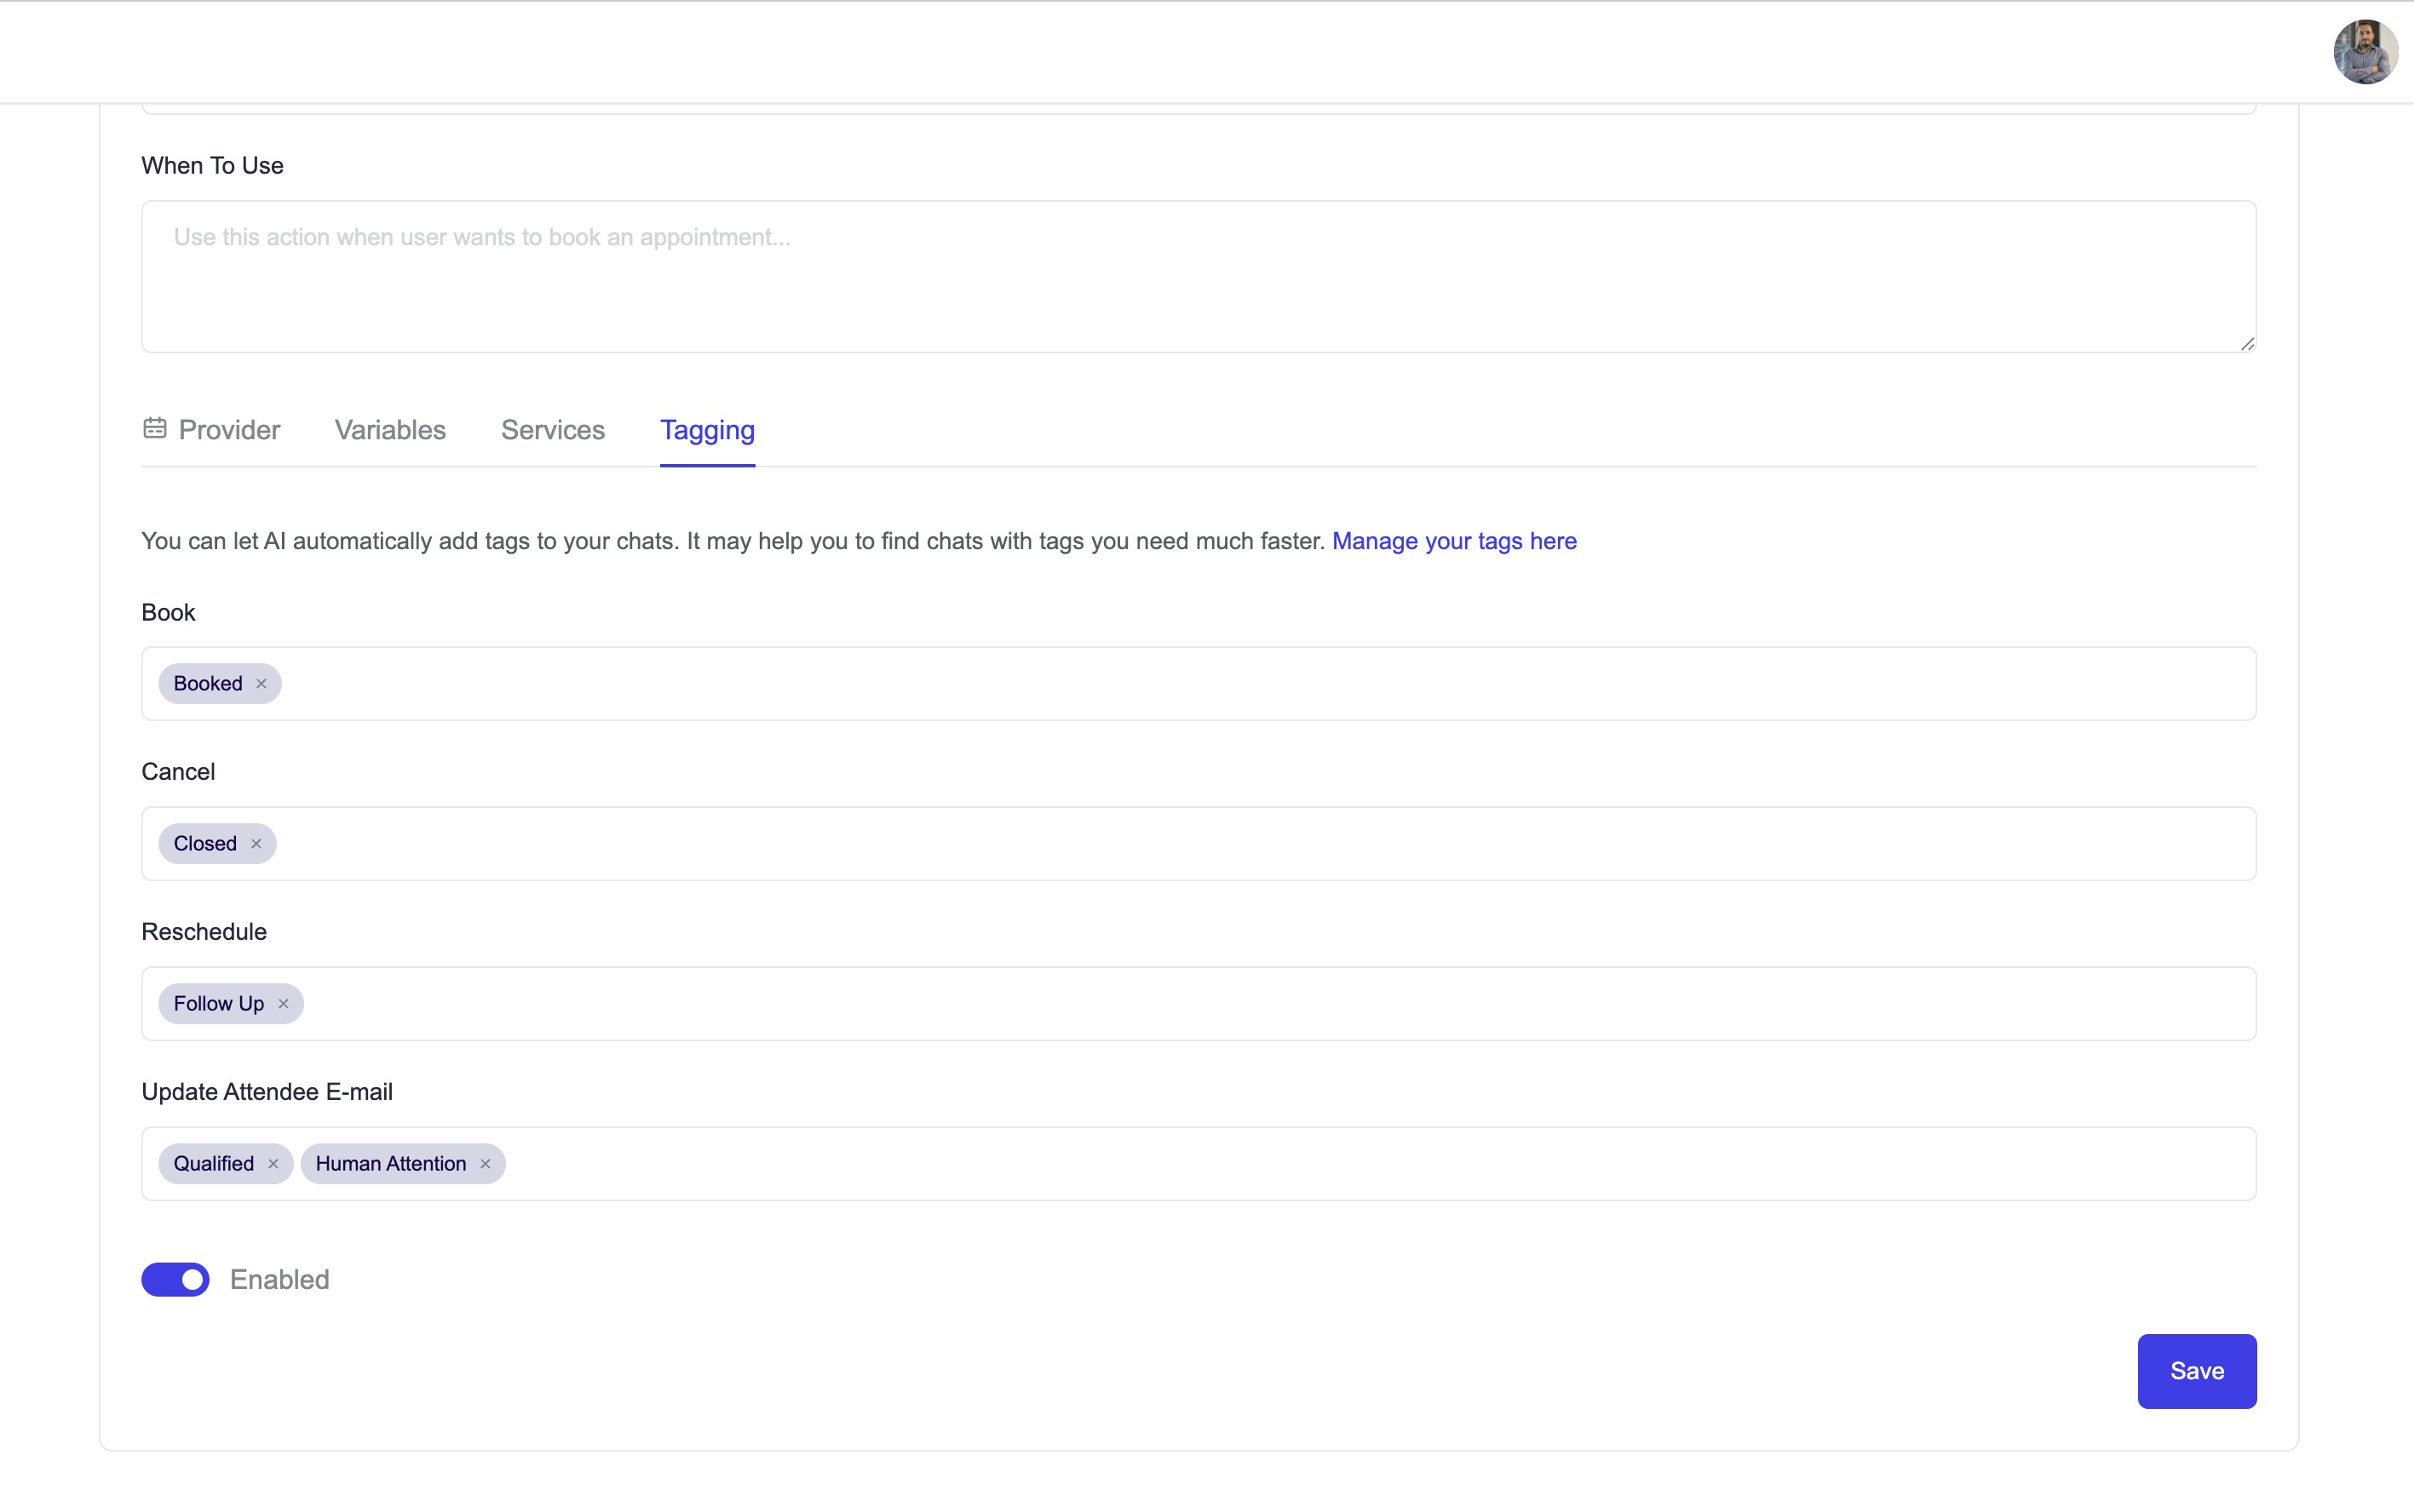Toggle the Enabled switch off
This screenshot has height=1512, width=2414.
pos(175,1280)
